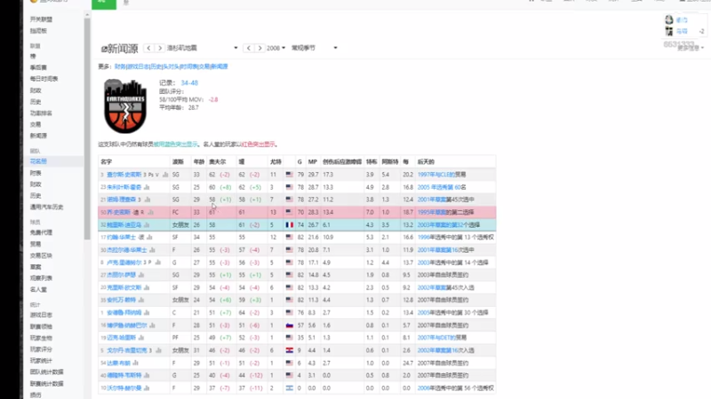711x399 pixels.
Task: Open stats chart icon for player number 19
Action: coord(141,338)
